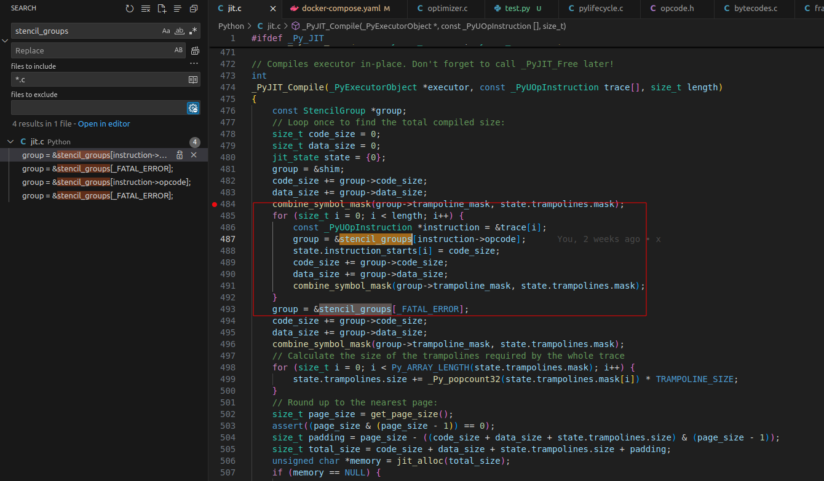Refresh the search results
Image resolution: width=824 pixels, height=481 pixels.
click(130, 9)
